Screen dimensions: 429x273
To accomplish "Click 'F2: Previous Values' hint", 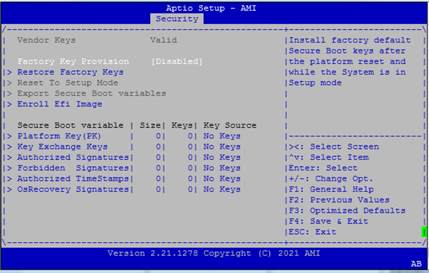I will coord(339,200).
